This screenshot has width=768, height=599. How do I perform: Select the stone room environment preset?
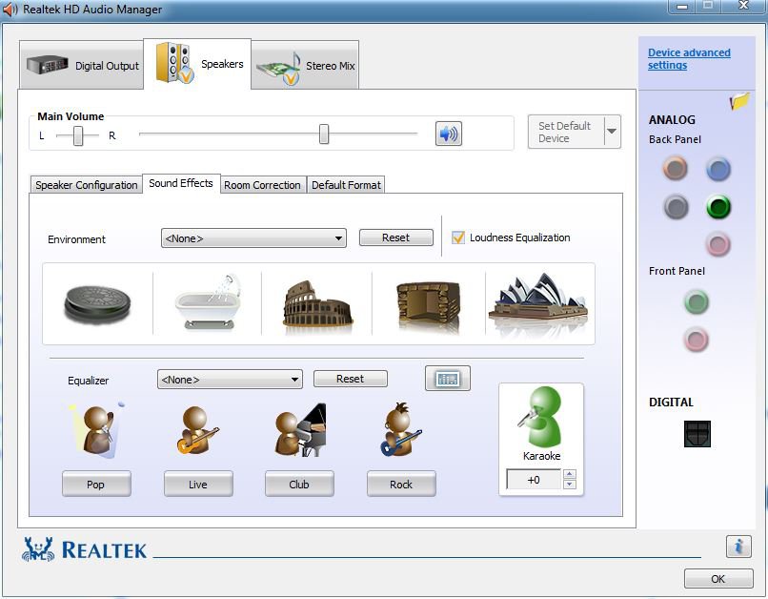[x=429, y=303]
